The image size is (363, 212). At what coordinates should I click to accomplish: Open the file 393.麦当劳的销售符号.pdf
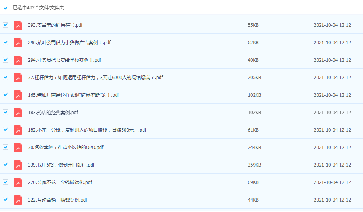point(55,25)
